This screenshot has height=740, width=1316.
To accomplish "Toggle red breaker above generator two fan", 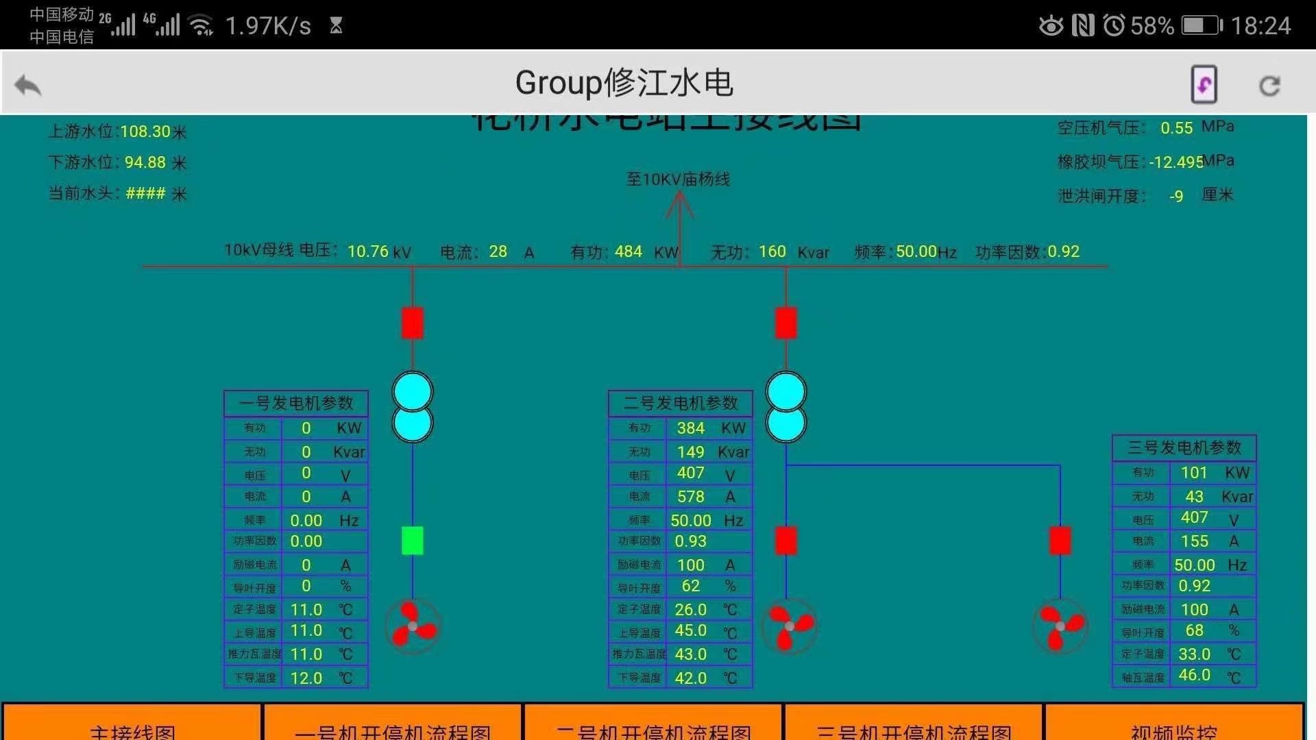I will tap(785, 540).
